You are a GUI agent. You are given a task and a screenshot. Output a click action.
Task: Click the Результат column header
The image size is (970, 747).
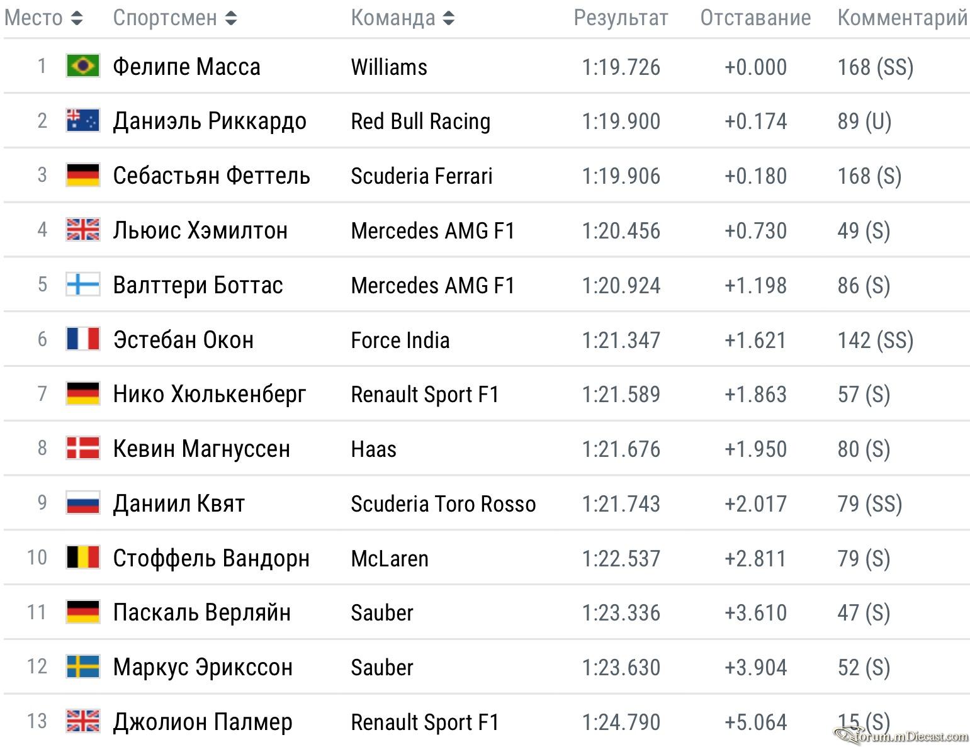(x=621, y=18)
